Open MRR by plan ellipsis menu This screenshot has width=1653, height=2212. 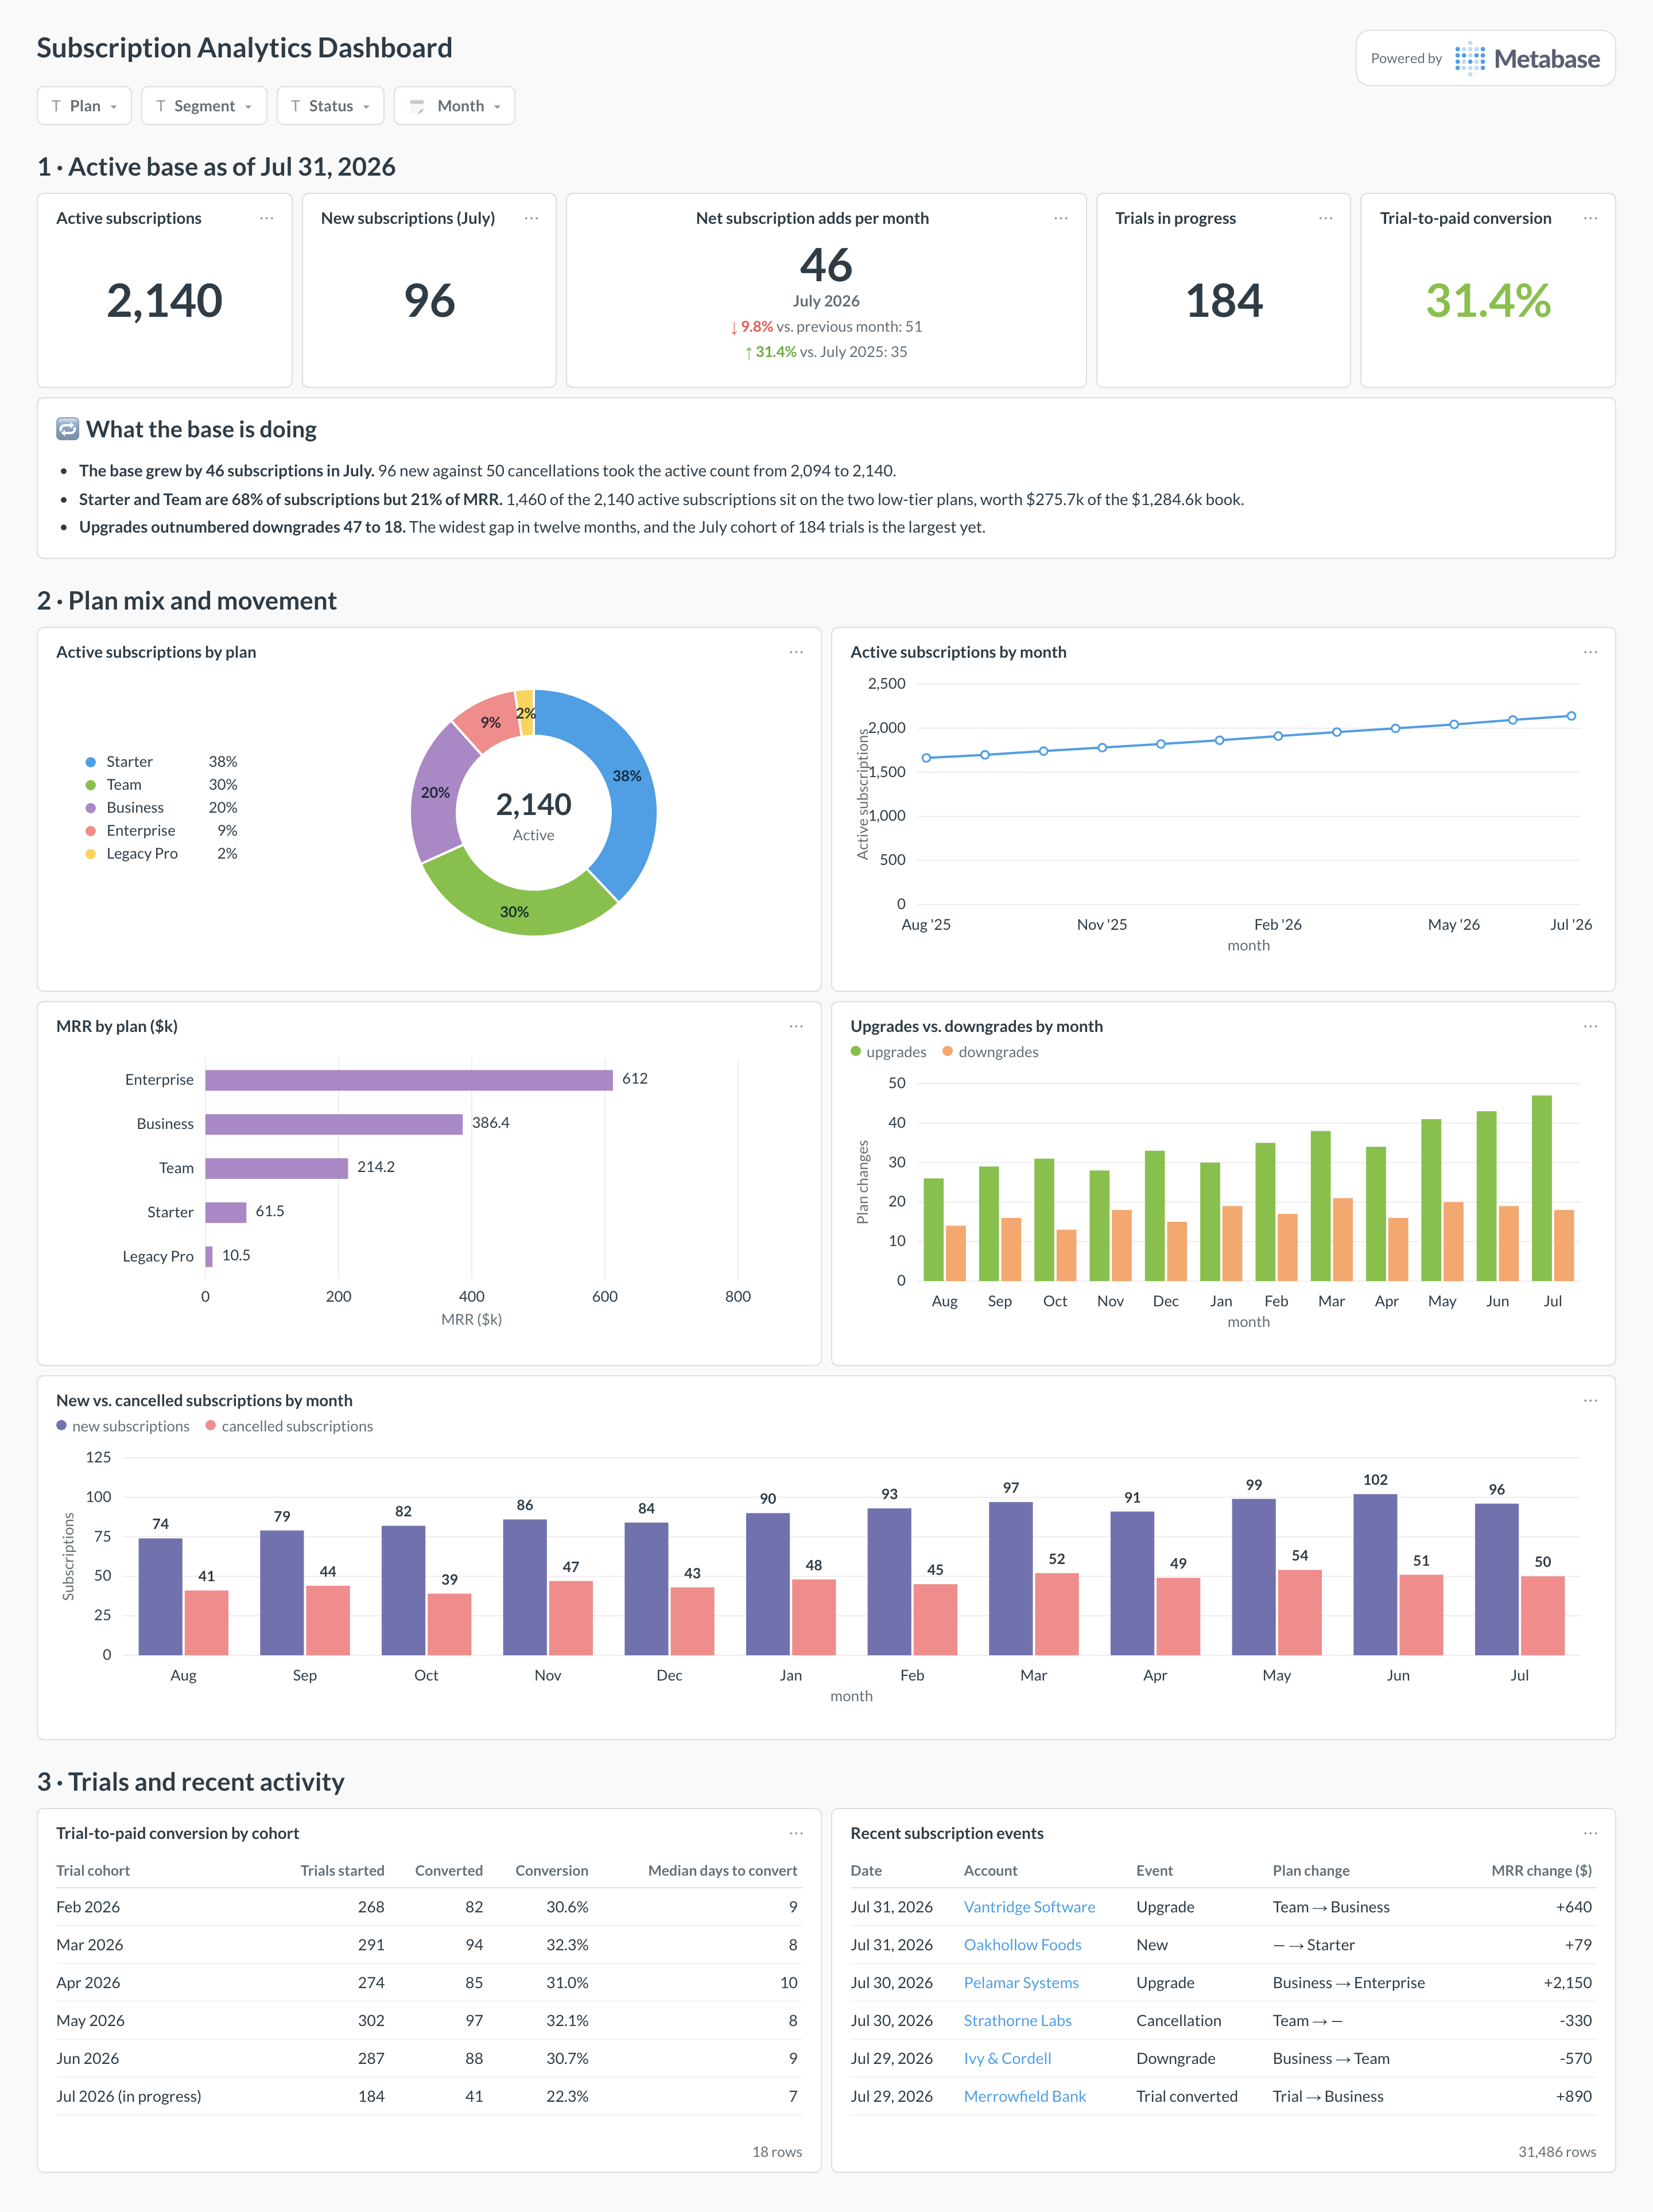[796, 1026]
